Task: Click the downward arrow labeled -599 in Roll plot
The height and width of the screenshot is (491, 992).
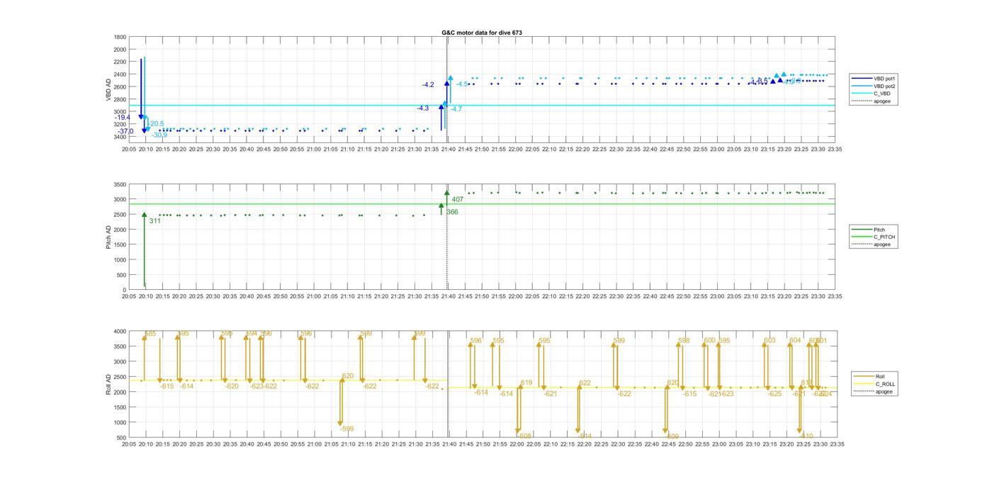Action: (x=341, y=402)
